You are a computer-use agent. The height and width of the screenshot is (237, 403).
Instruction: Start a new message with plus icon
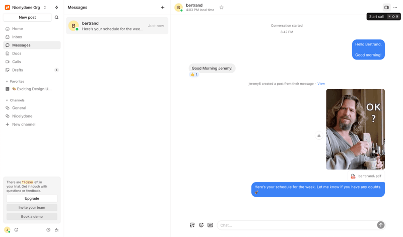pos(162,8)
